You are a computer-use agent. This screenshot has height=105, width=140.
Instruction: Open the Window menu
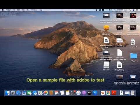34,10
